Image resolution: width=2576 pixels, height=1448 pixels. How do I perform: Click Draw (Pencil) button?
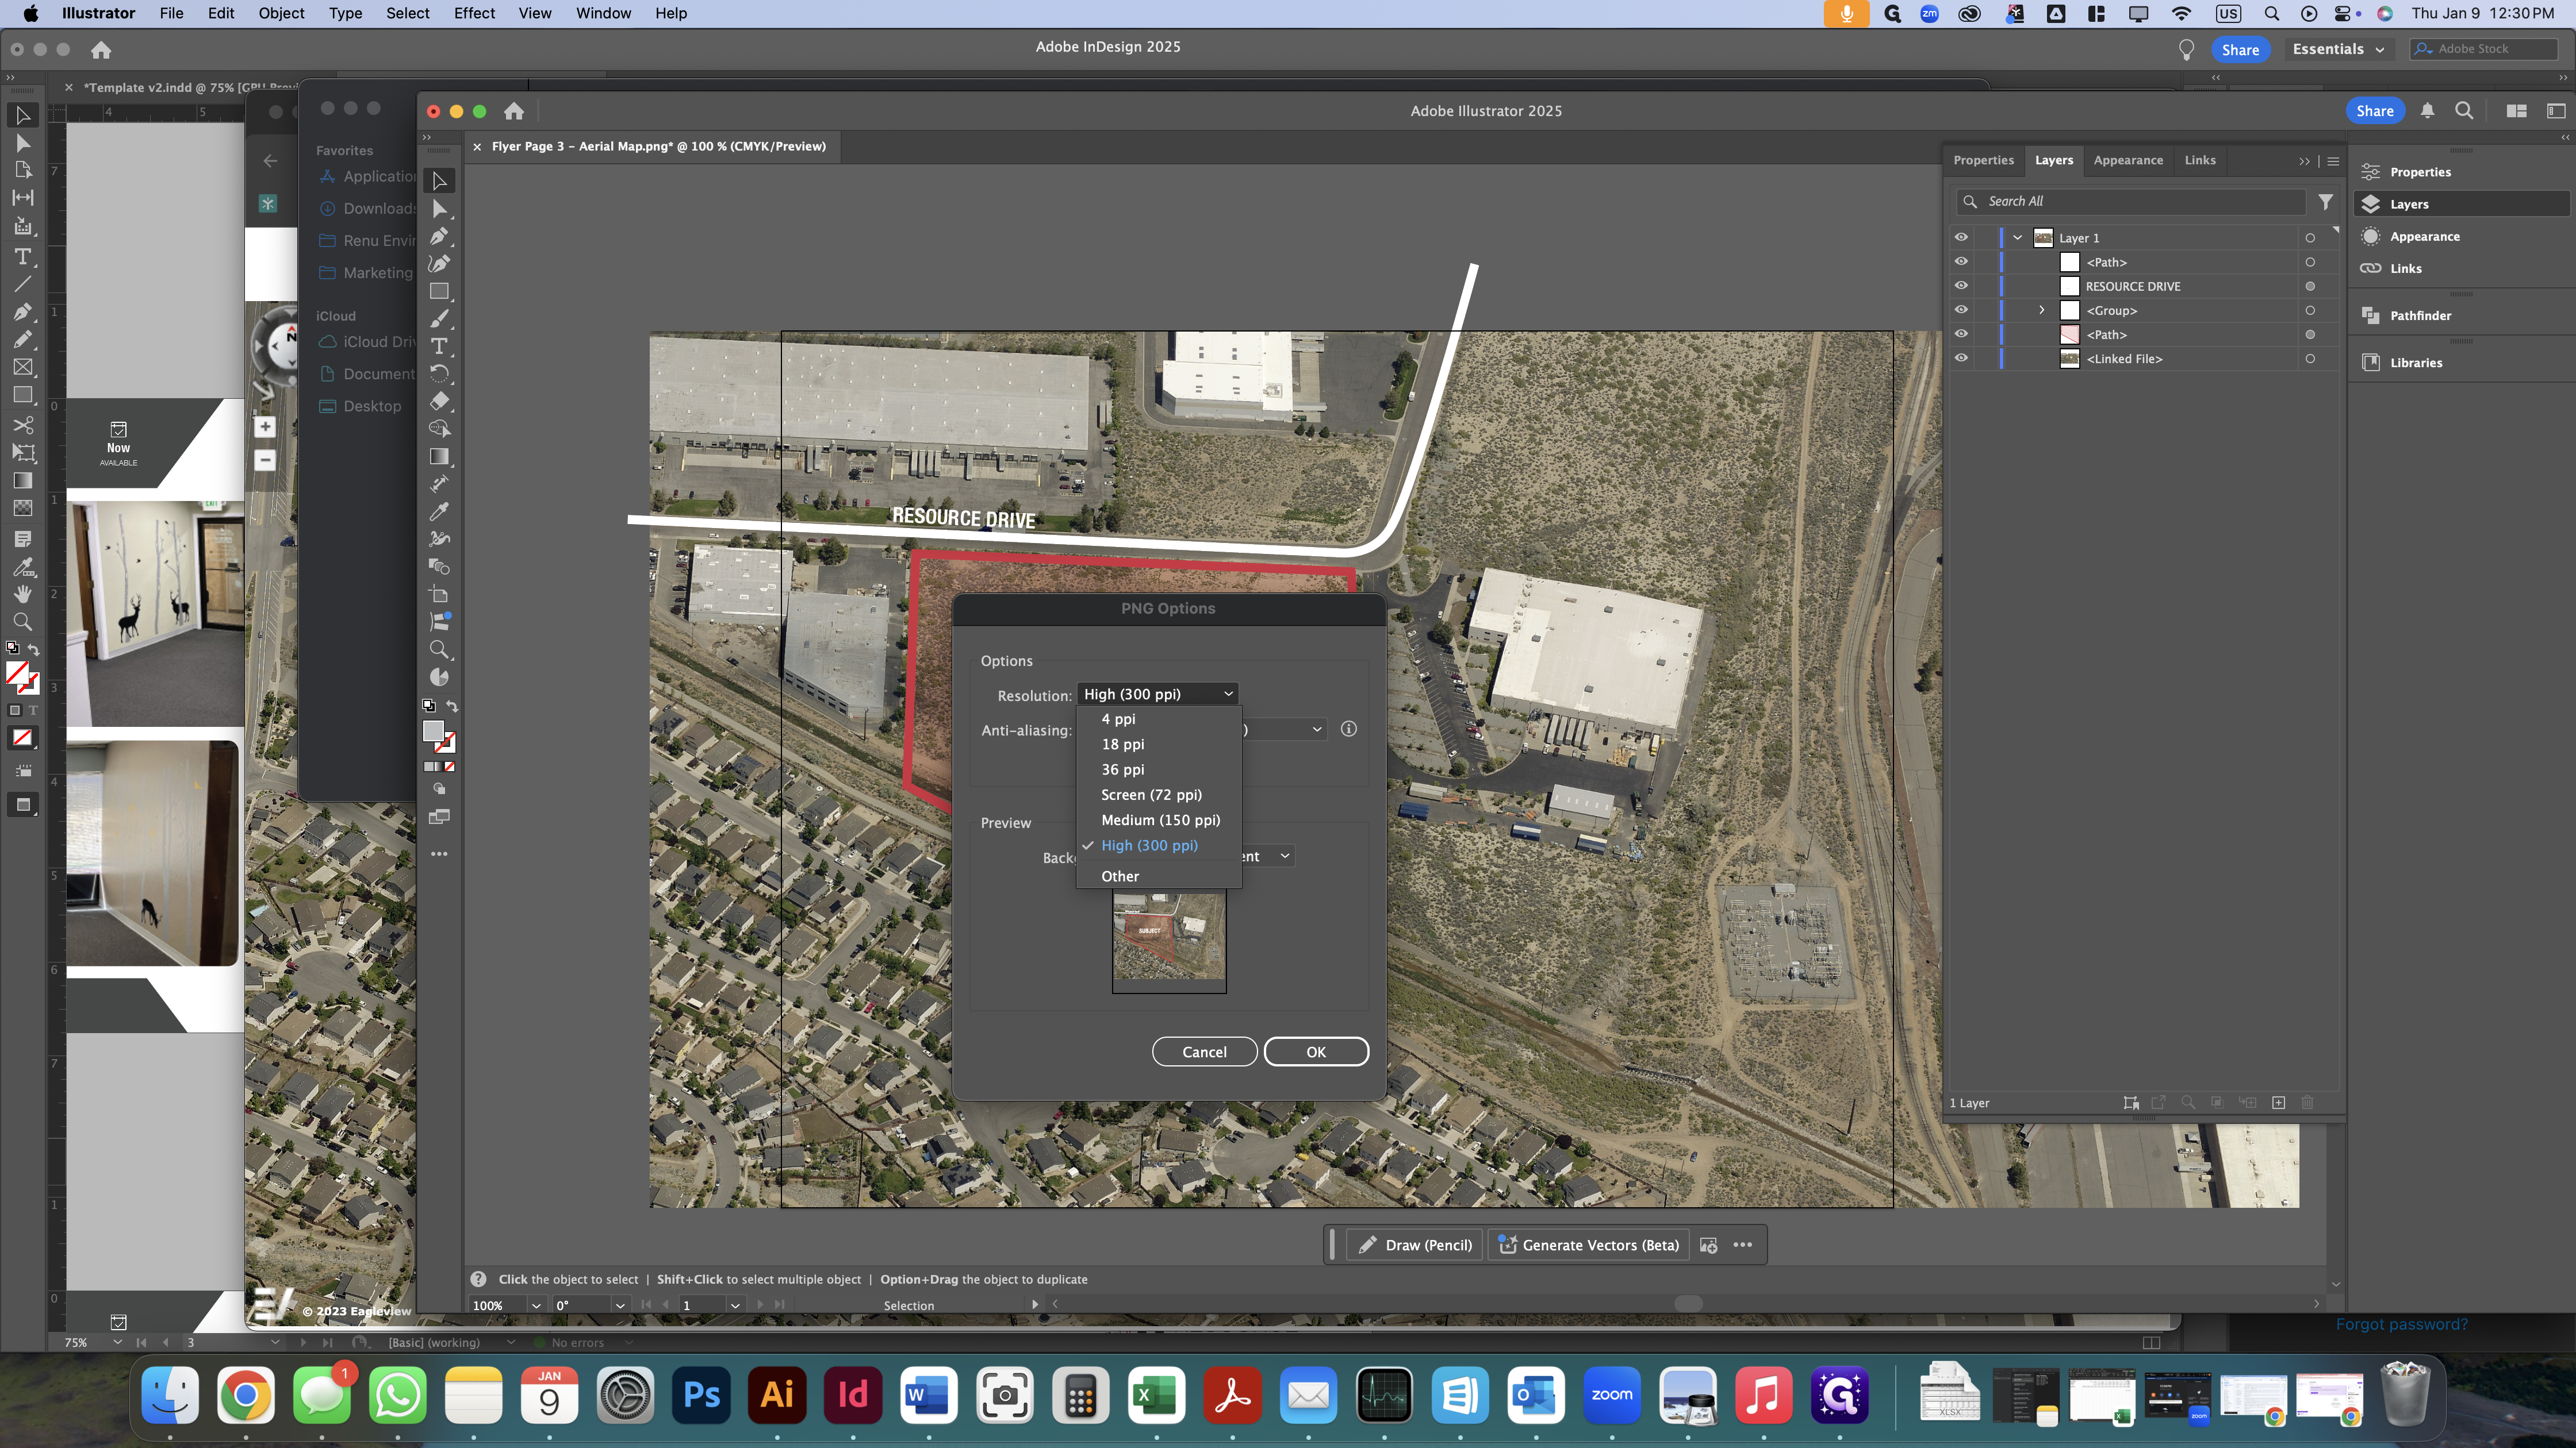1415,1245
